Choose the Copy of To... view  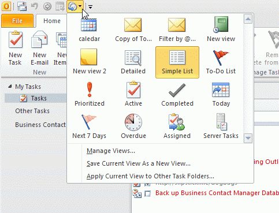pyautogui.click(x=133, y=30)
